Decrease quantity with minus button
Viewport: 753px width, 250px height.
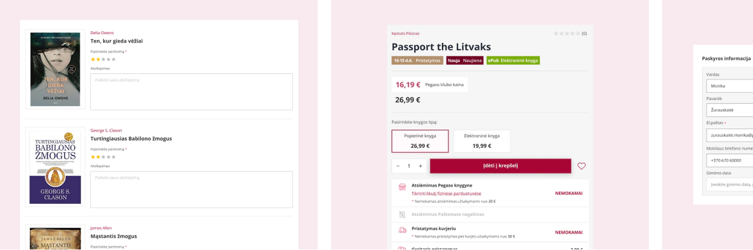[398, 166]
